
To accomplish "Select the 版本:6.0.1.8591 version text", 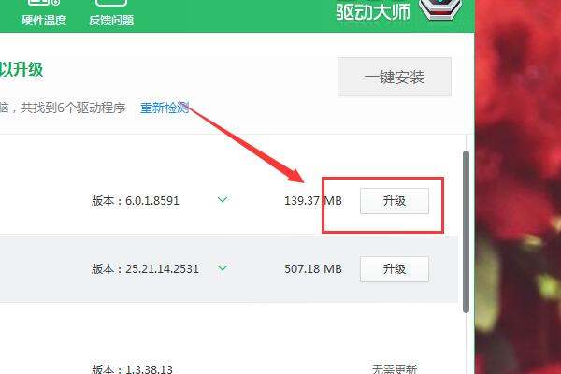I will coord(136,201).
